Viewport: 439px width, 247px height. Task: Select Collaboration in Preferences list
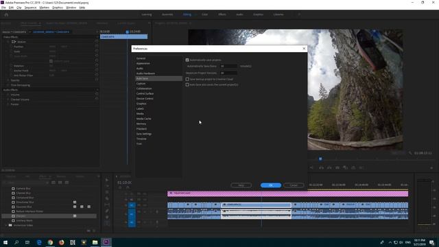[144, 89]
